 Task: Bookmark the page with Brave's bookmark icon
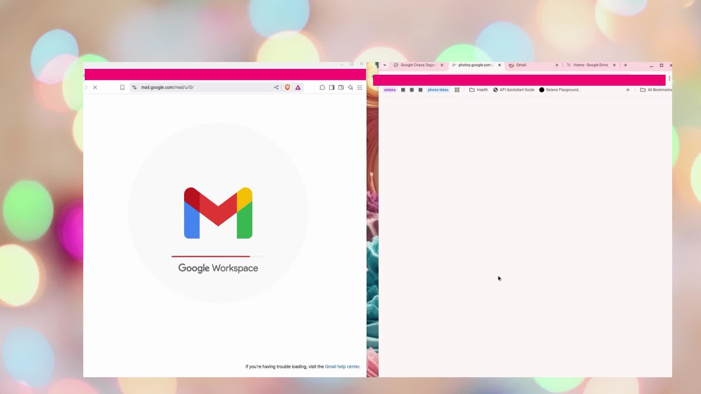pyautogui.click(x=122, y=88)
